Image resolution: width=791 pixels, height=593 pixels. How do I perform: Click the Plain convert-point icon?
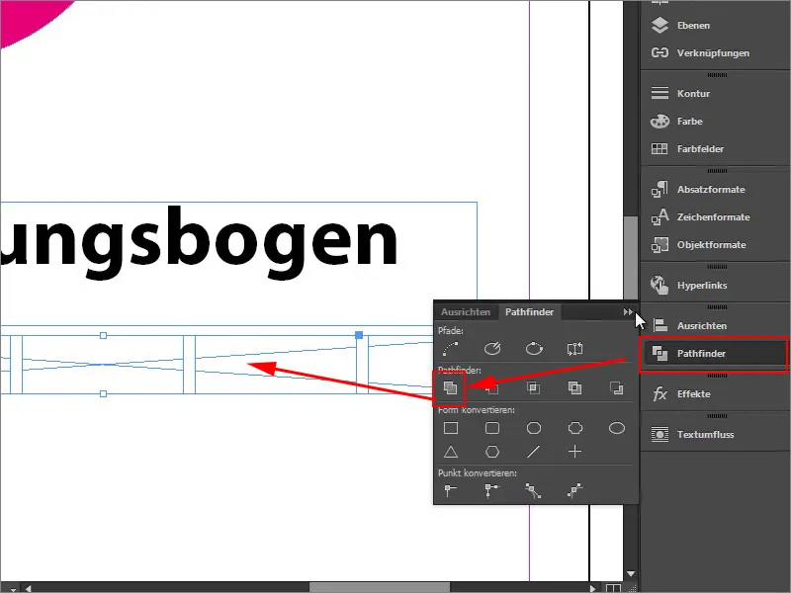pos(451,489)
